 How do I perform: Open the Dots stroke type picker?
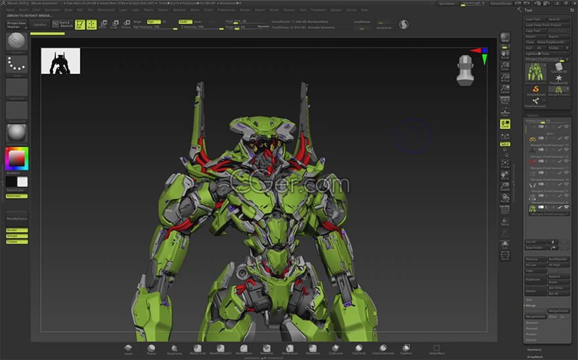16,66
